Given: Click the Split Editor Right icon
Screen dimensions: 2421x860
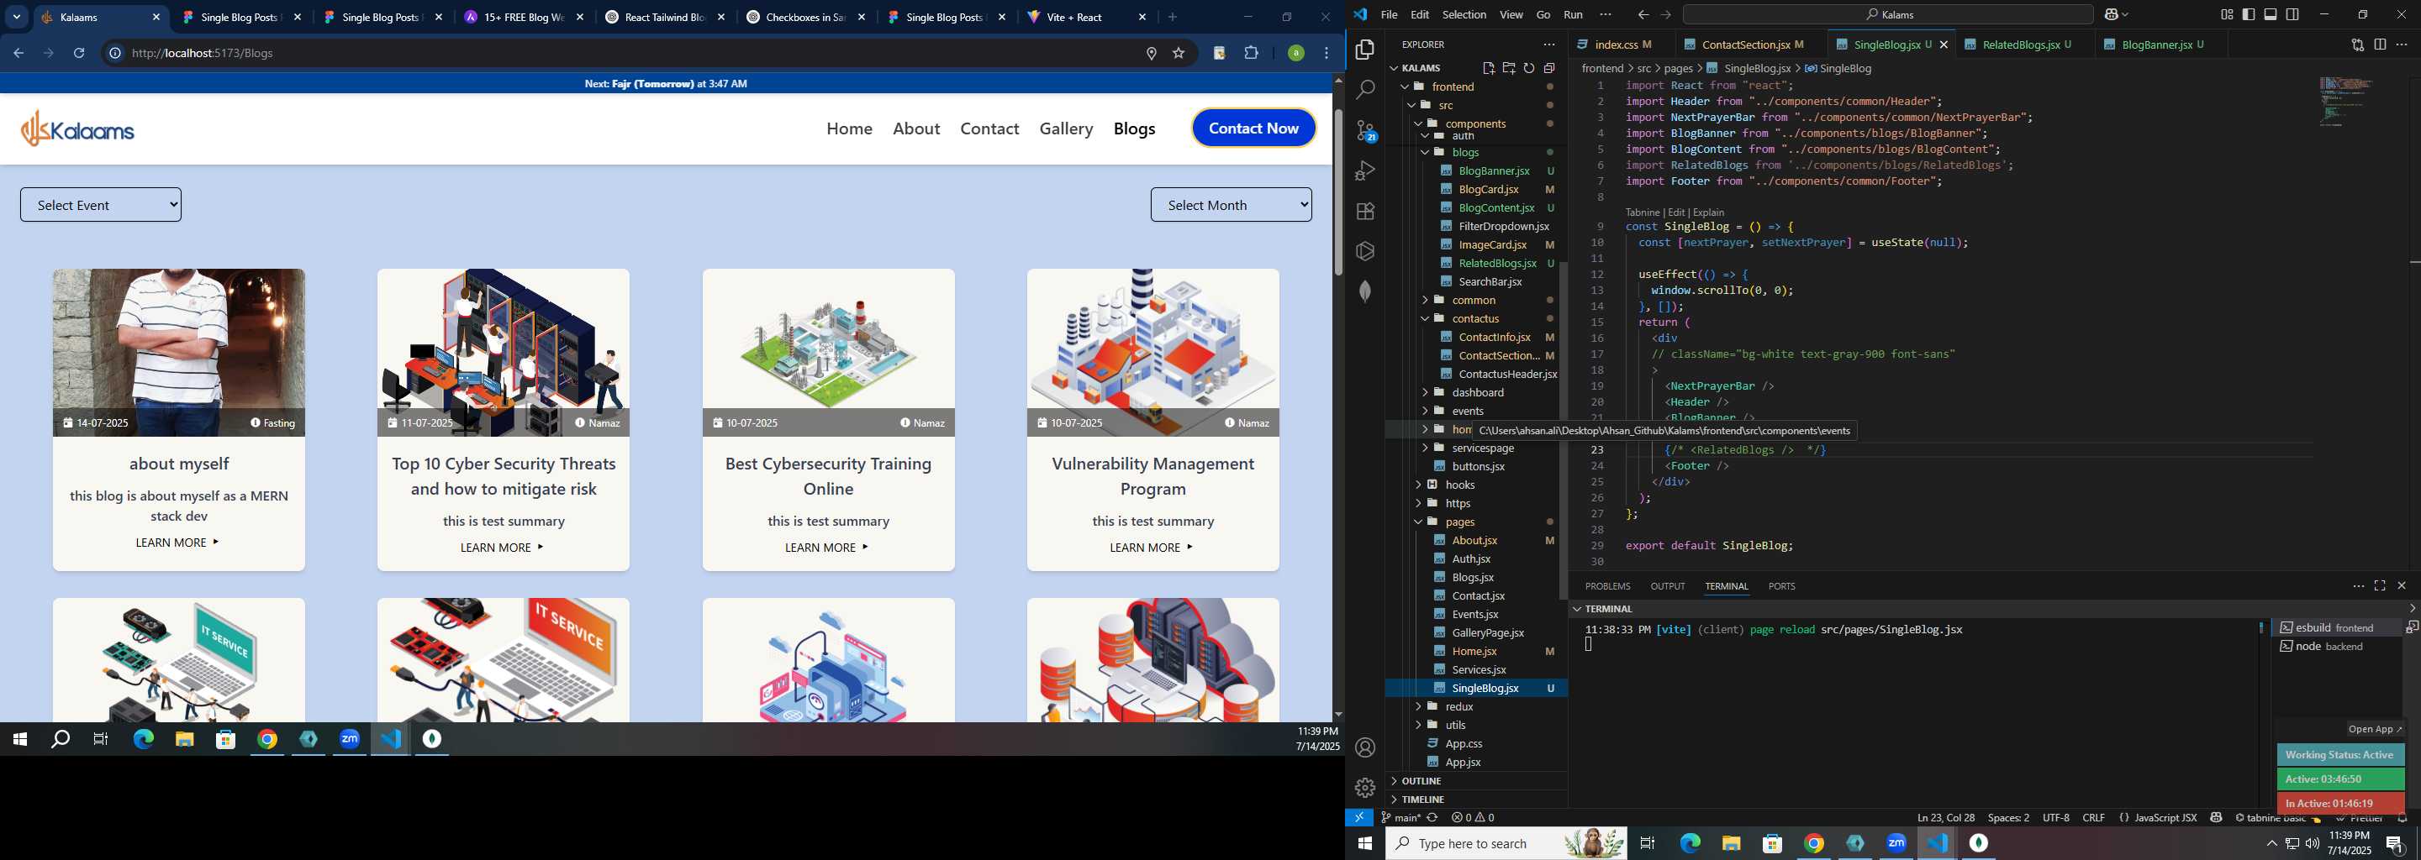Looking at the screenshot, I should coord(2380,45).
